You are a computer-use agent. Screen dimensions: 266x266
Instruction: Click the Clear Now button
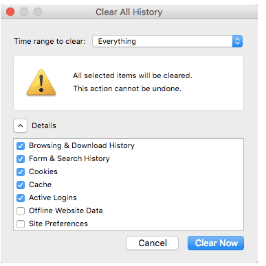216,243
